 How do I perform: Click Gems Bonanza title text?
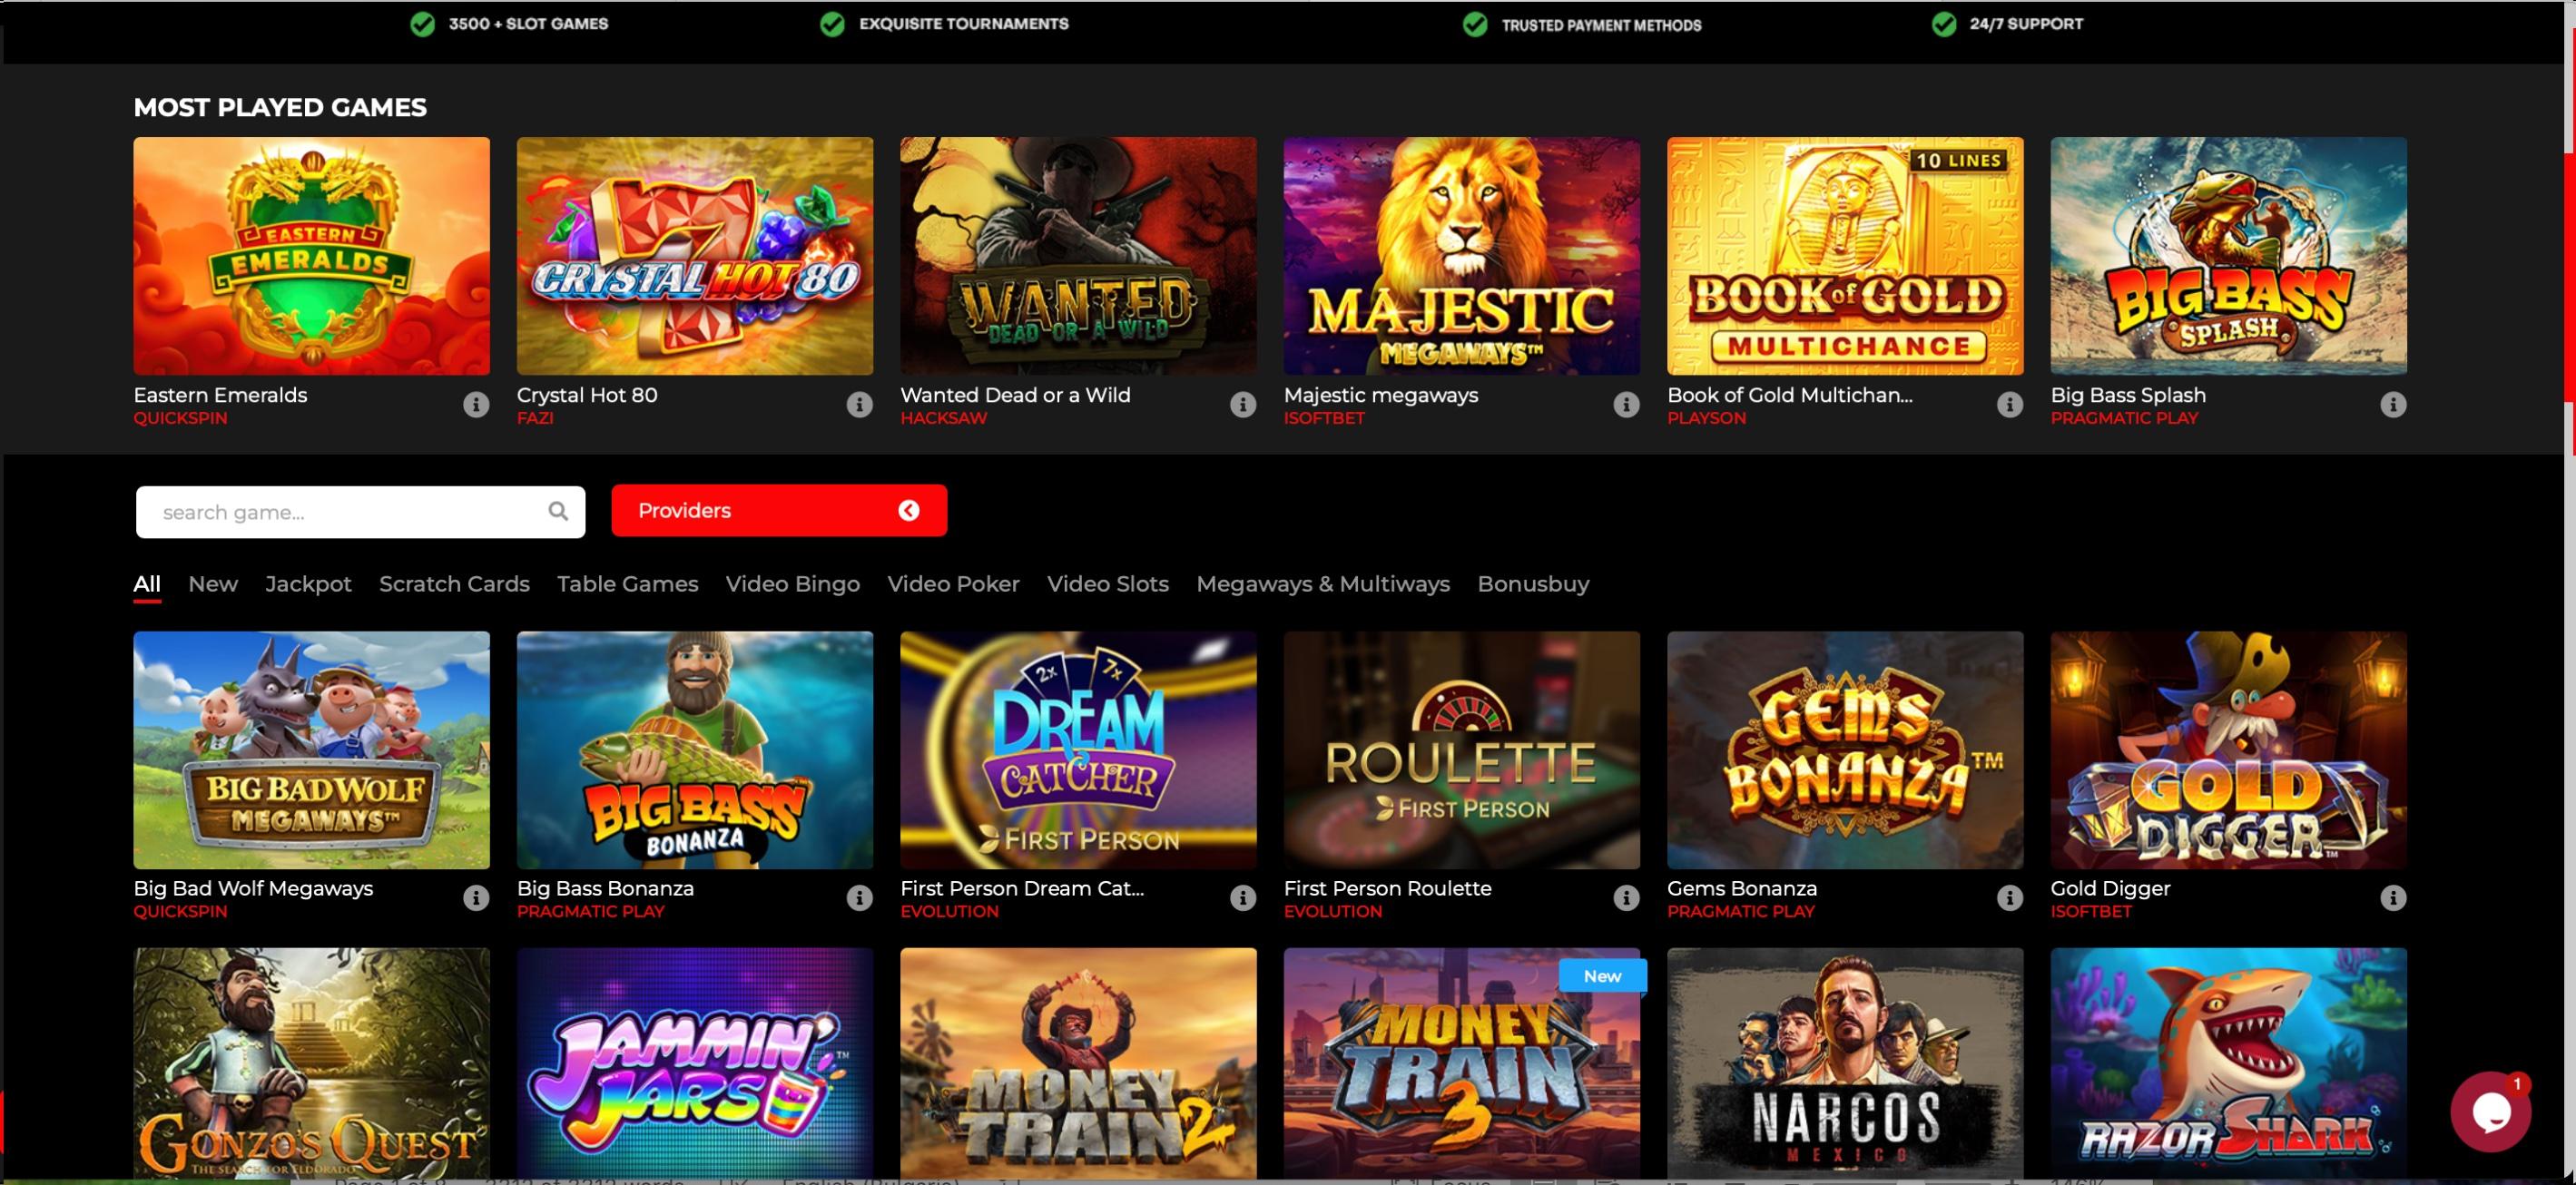tap(1741, 888)
